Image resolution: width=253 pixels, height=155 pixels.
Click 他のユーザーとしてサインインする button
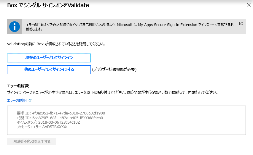[49, 70]
